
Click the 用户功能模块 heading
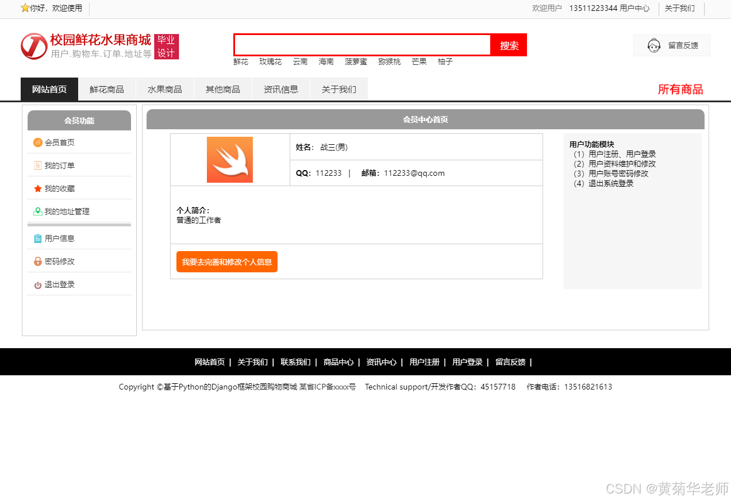point(592,144)
